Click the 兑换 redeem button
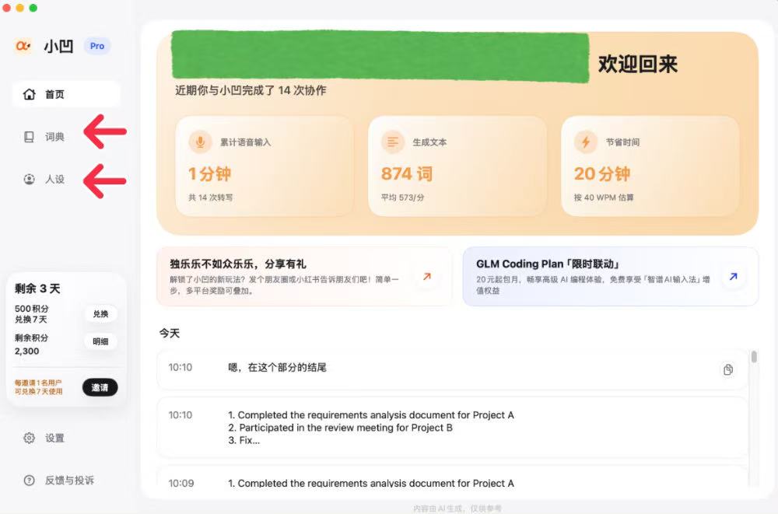The image size is (778, 514). [100, 314]
